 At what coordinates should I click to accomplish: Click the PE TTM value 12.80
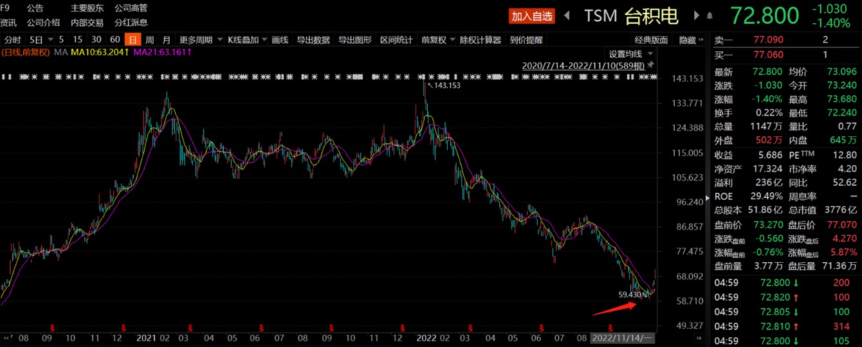point(845,154)
